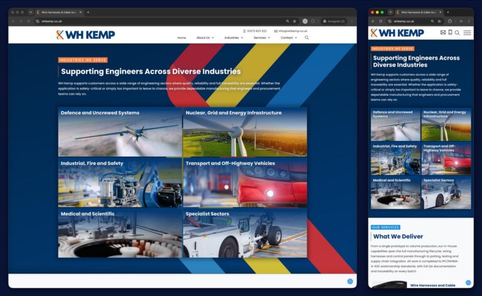The image size is (482, 296).
Task: Click the address bar URL in desktop browser
Action: (51, 21)
